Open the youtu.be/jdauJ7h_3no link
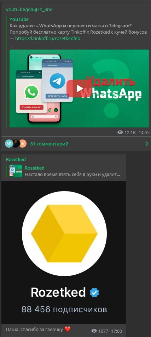The height and width of the screenshot is (337, 151). tap(29, 10)
